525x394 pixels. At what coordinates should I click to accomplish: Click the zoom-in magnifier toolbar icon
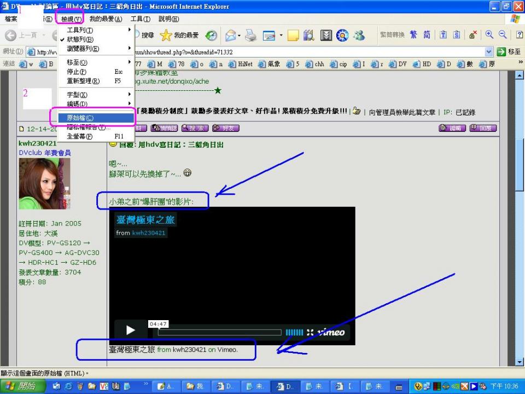pyautogui.click(x=489, y=35)
